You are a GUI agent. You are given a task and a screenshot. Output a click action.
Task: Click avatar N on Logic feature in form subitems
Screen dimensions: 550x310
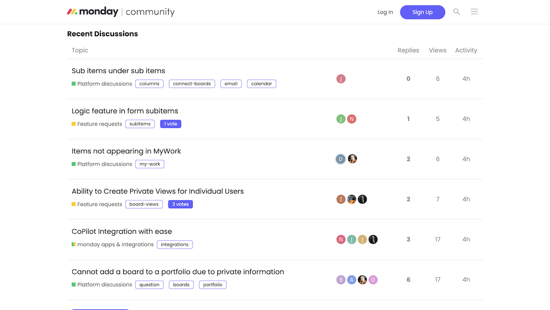coord(352,119)
